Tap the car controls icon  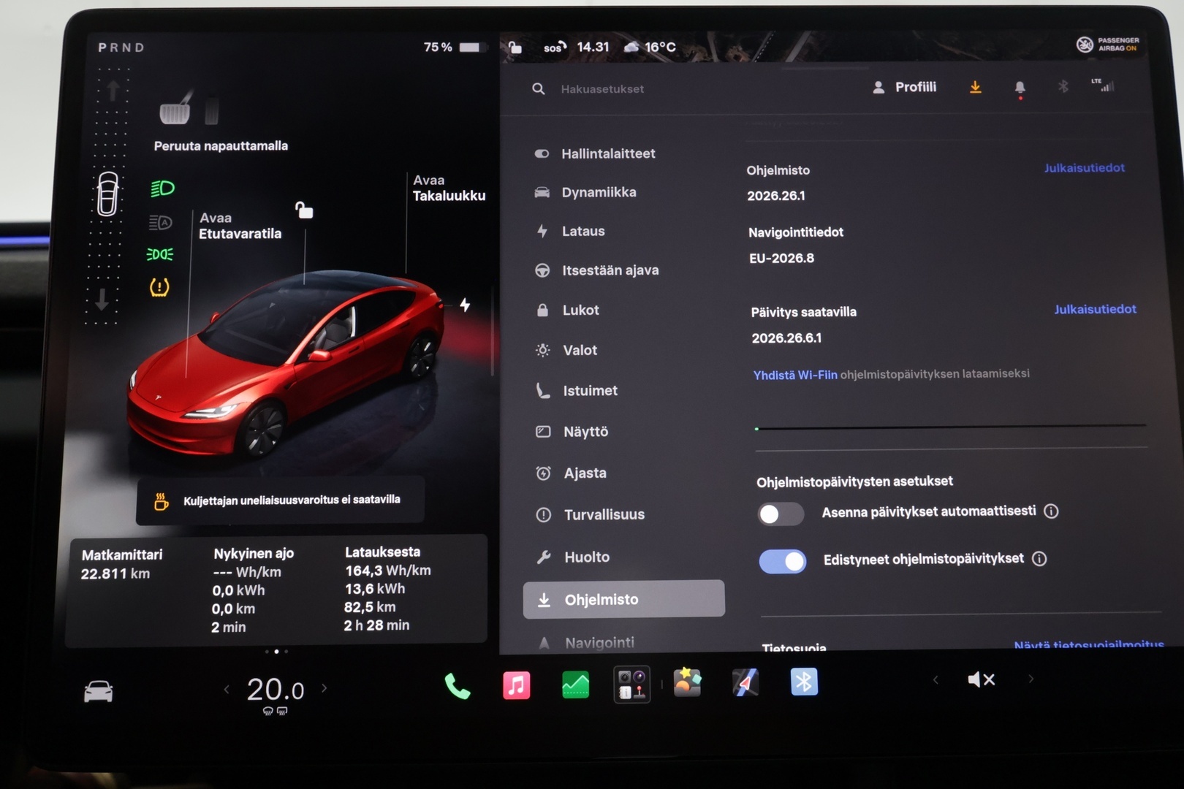(x=99, y=690)
